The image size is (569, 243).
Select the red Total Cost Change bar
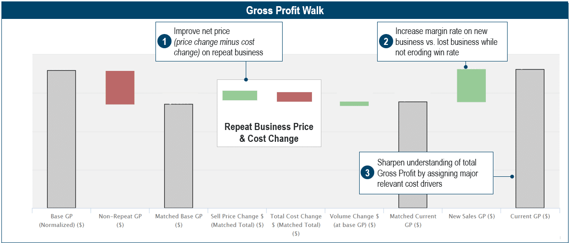(294, 97)
